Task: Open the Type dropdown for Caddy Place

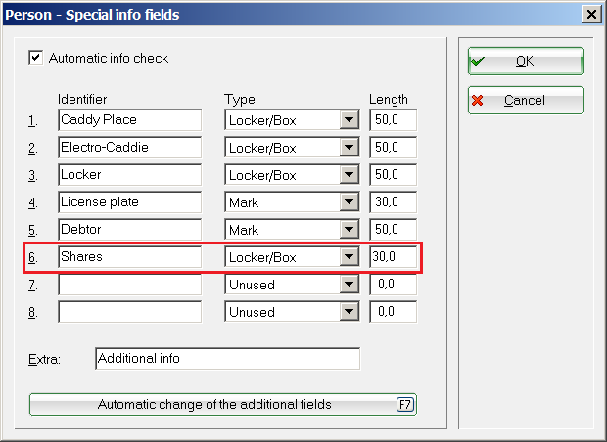Action: 349,120
